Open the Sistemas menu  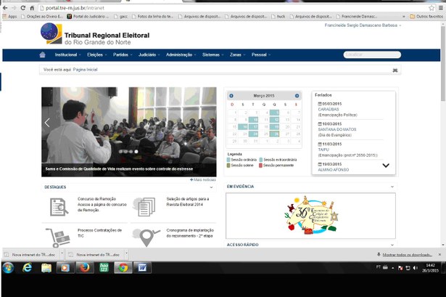[213, 54]
